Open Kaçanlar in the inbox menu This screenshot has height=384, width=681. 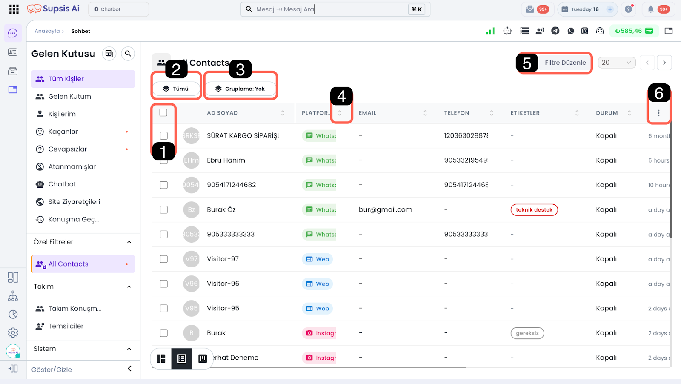click(x=63, y=132)
